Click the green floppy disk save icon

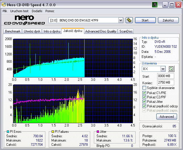click(155, 5)
